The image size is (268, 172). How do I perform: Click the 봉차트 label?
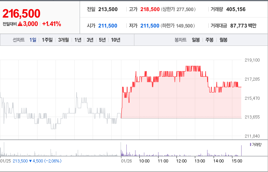(x=180, y=40)
